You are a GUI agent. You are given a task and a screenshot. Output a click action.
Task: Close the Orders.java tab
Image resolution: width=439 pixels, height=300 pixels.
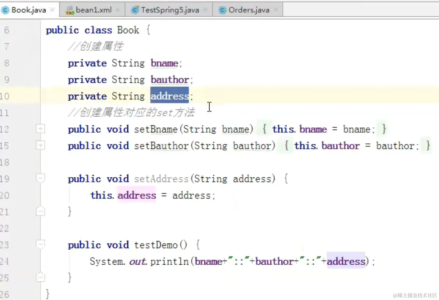[x=276, y=10]
